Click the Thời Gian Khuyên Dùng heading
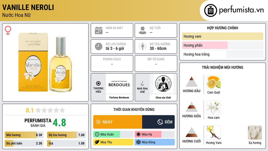 tap(134, 109)
